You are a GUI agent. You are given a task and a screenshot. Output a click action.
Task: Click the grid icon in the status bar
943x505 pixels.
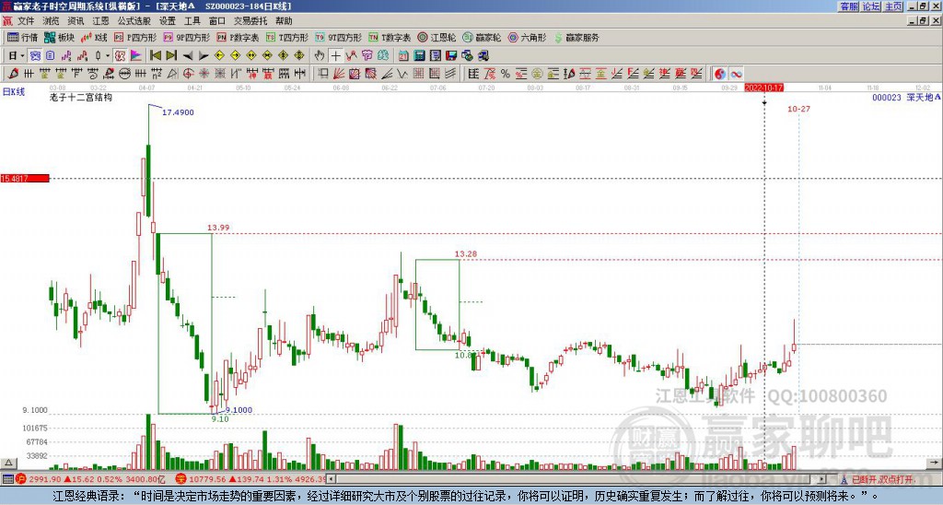tap(7, 480)
